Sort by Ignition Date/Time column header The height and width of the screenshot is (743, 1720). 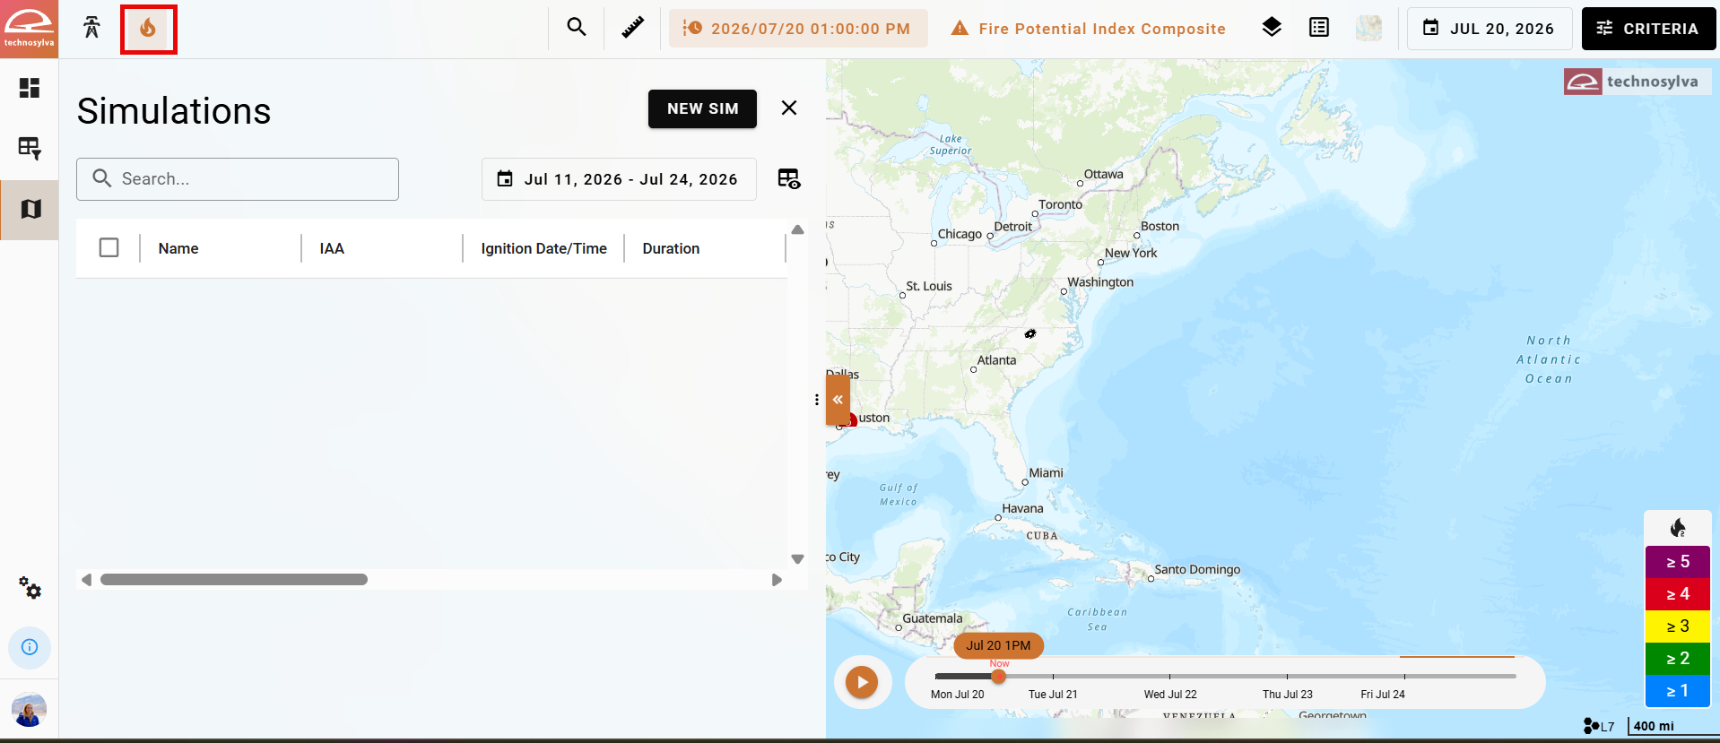tap(543, 248)
